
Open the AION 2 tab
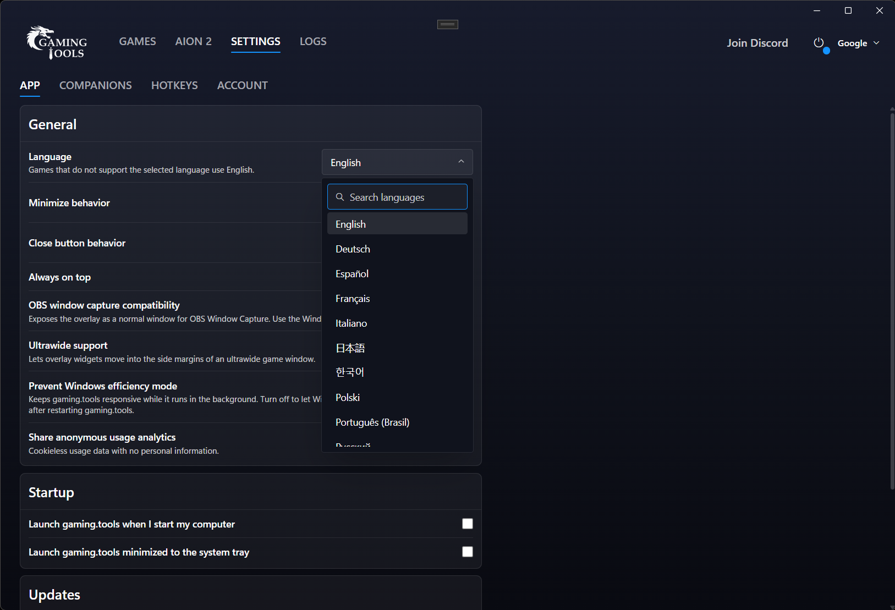(193, 41)
